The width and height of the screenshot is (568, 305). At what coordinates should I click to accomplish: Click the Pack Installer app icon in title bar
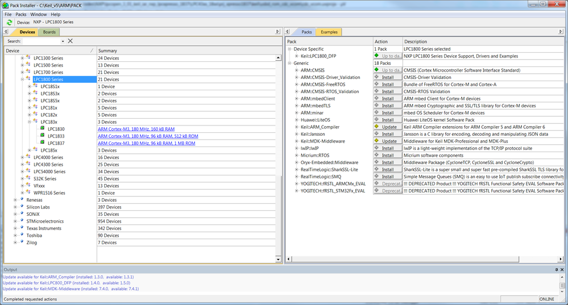pos(6,6)
